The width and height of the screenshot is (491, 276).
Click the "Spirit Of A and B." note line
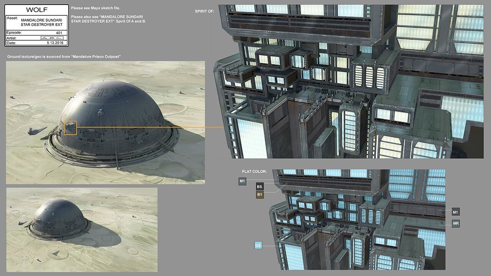pos(109,21)
